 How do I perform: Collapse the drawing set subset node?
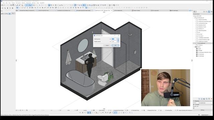(x=195, y=18)
